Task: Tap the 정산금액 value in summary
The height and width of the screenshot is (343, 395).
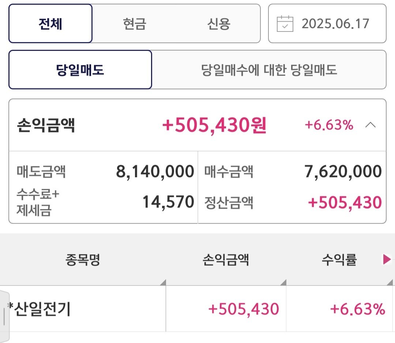Action: [345, 203]
